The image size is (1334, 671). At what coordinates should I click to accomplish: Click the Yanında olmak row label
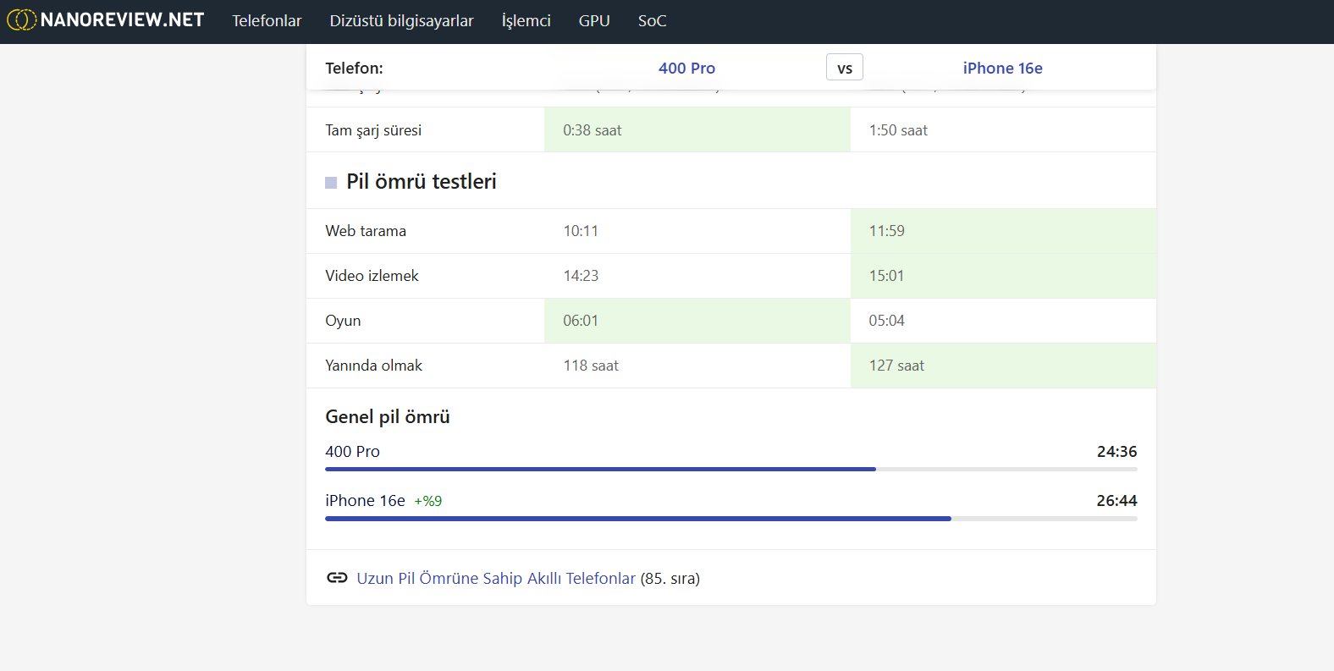(373, 366)
